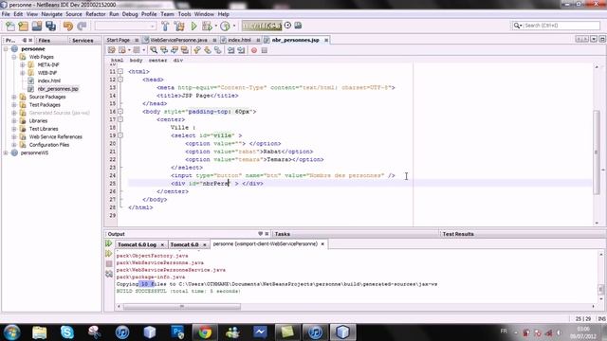
Task: Open the dropdown arrow next to Debug icon
Action: 215,26
